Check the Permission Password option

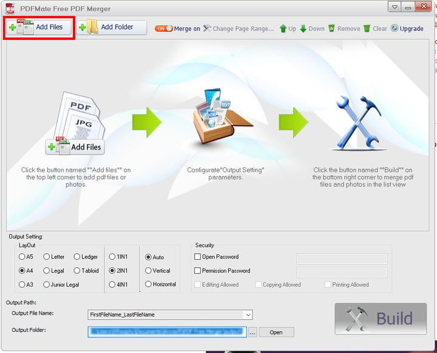[x=198, y=271]
